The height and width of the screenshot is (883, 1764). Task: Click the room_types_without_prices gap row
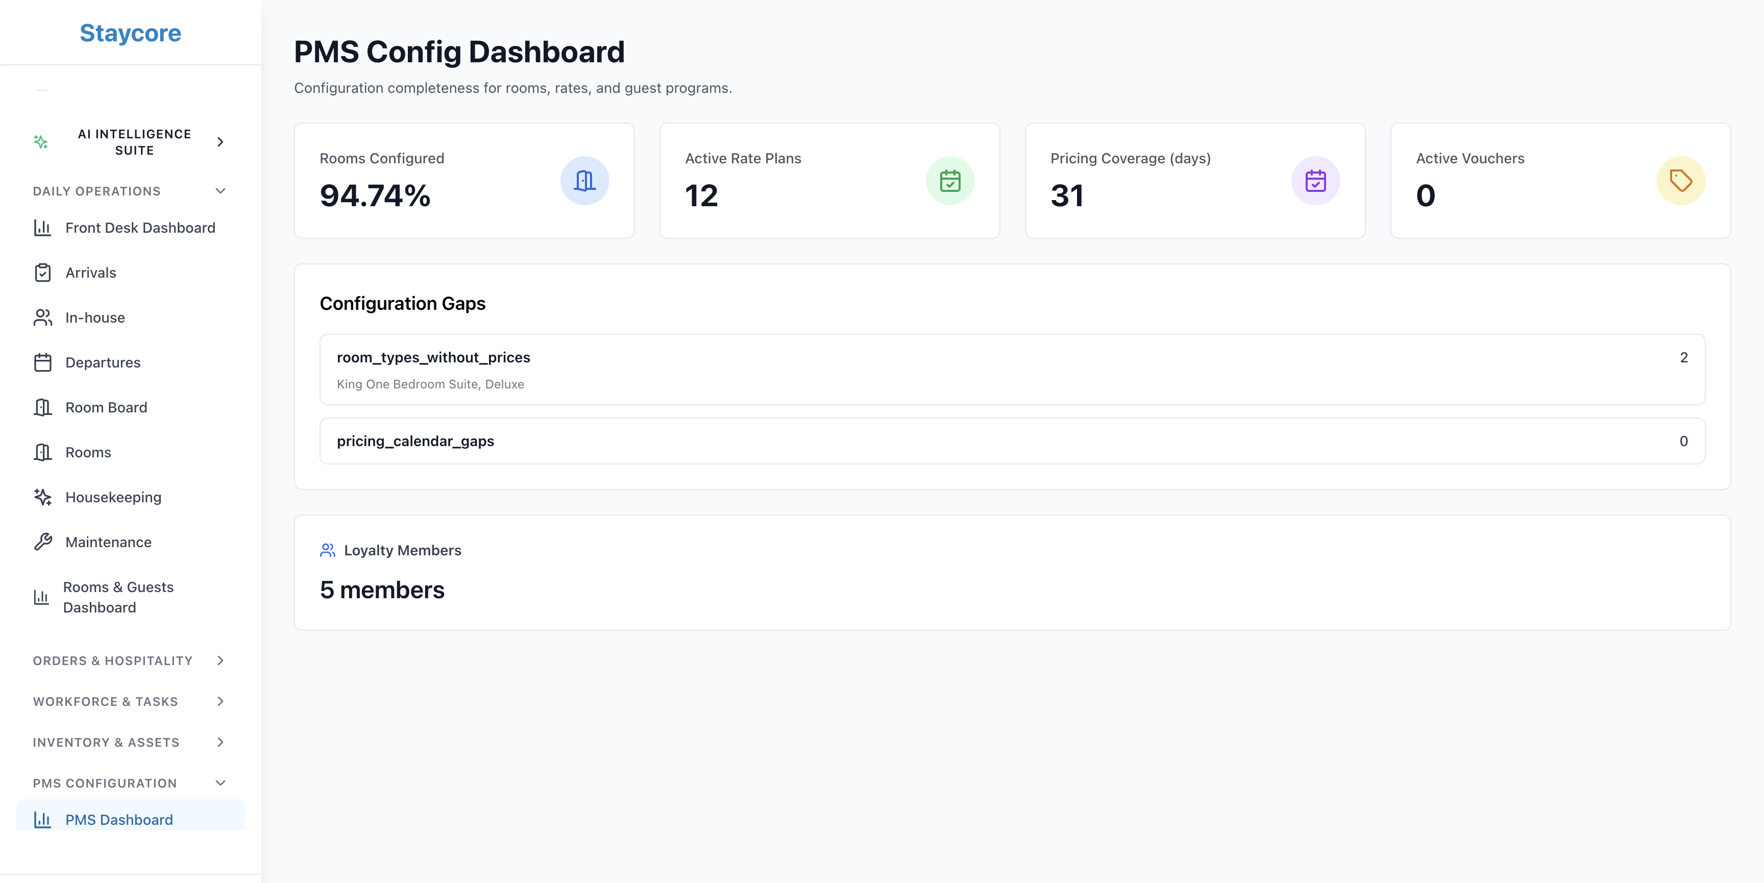(1012, 370)
